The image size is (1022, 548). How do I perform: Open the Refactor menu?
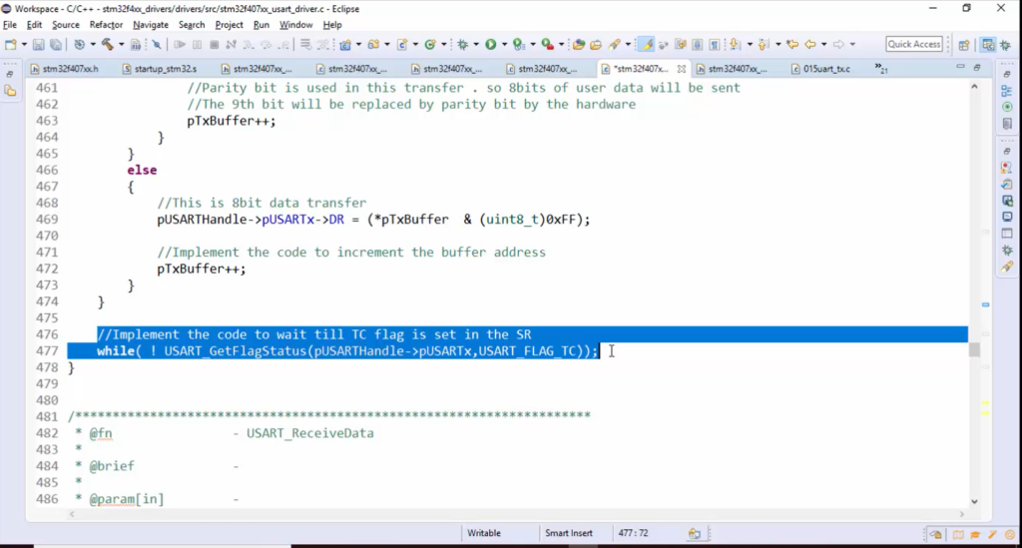click(106, 24)
